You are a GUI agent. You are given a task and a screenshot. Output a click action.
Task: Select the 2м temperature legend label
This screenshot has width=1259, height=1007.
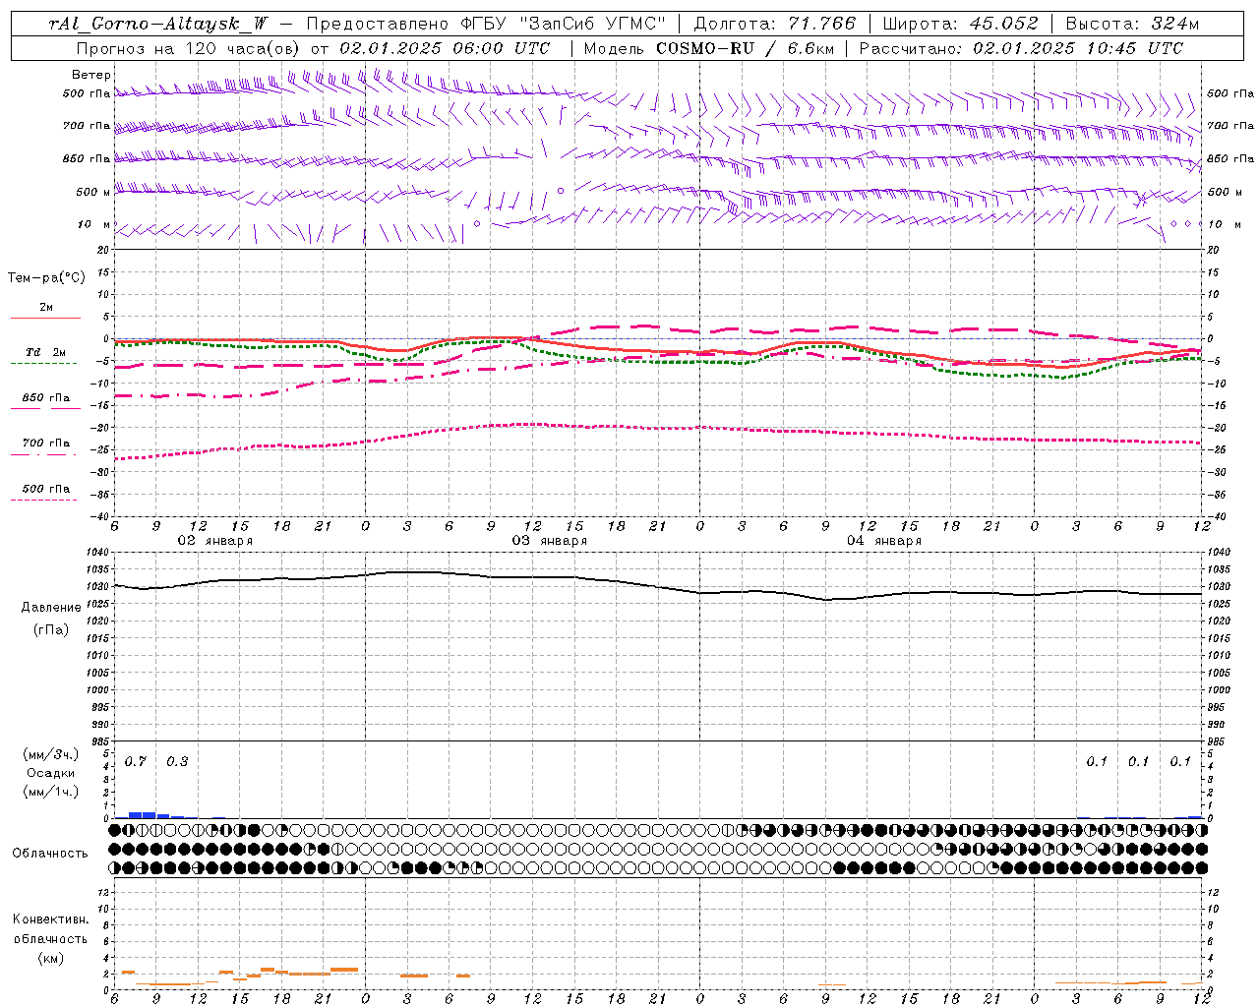tap(46, 308)
